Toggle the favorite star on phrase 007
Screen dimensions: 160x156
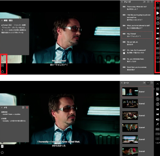coord(124,53)
